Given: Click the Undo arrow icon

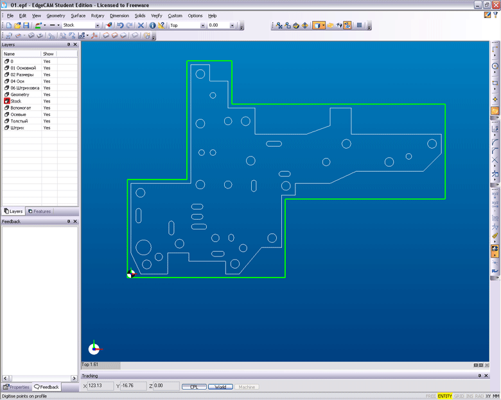Looking at the screenshot, I should point(121,25).
